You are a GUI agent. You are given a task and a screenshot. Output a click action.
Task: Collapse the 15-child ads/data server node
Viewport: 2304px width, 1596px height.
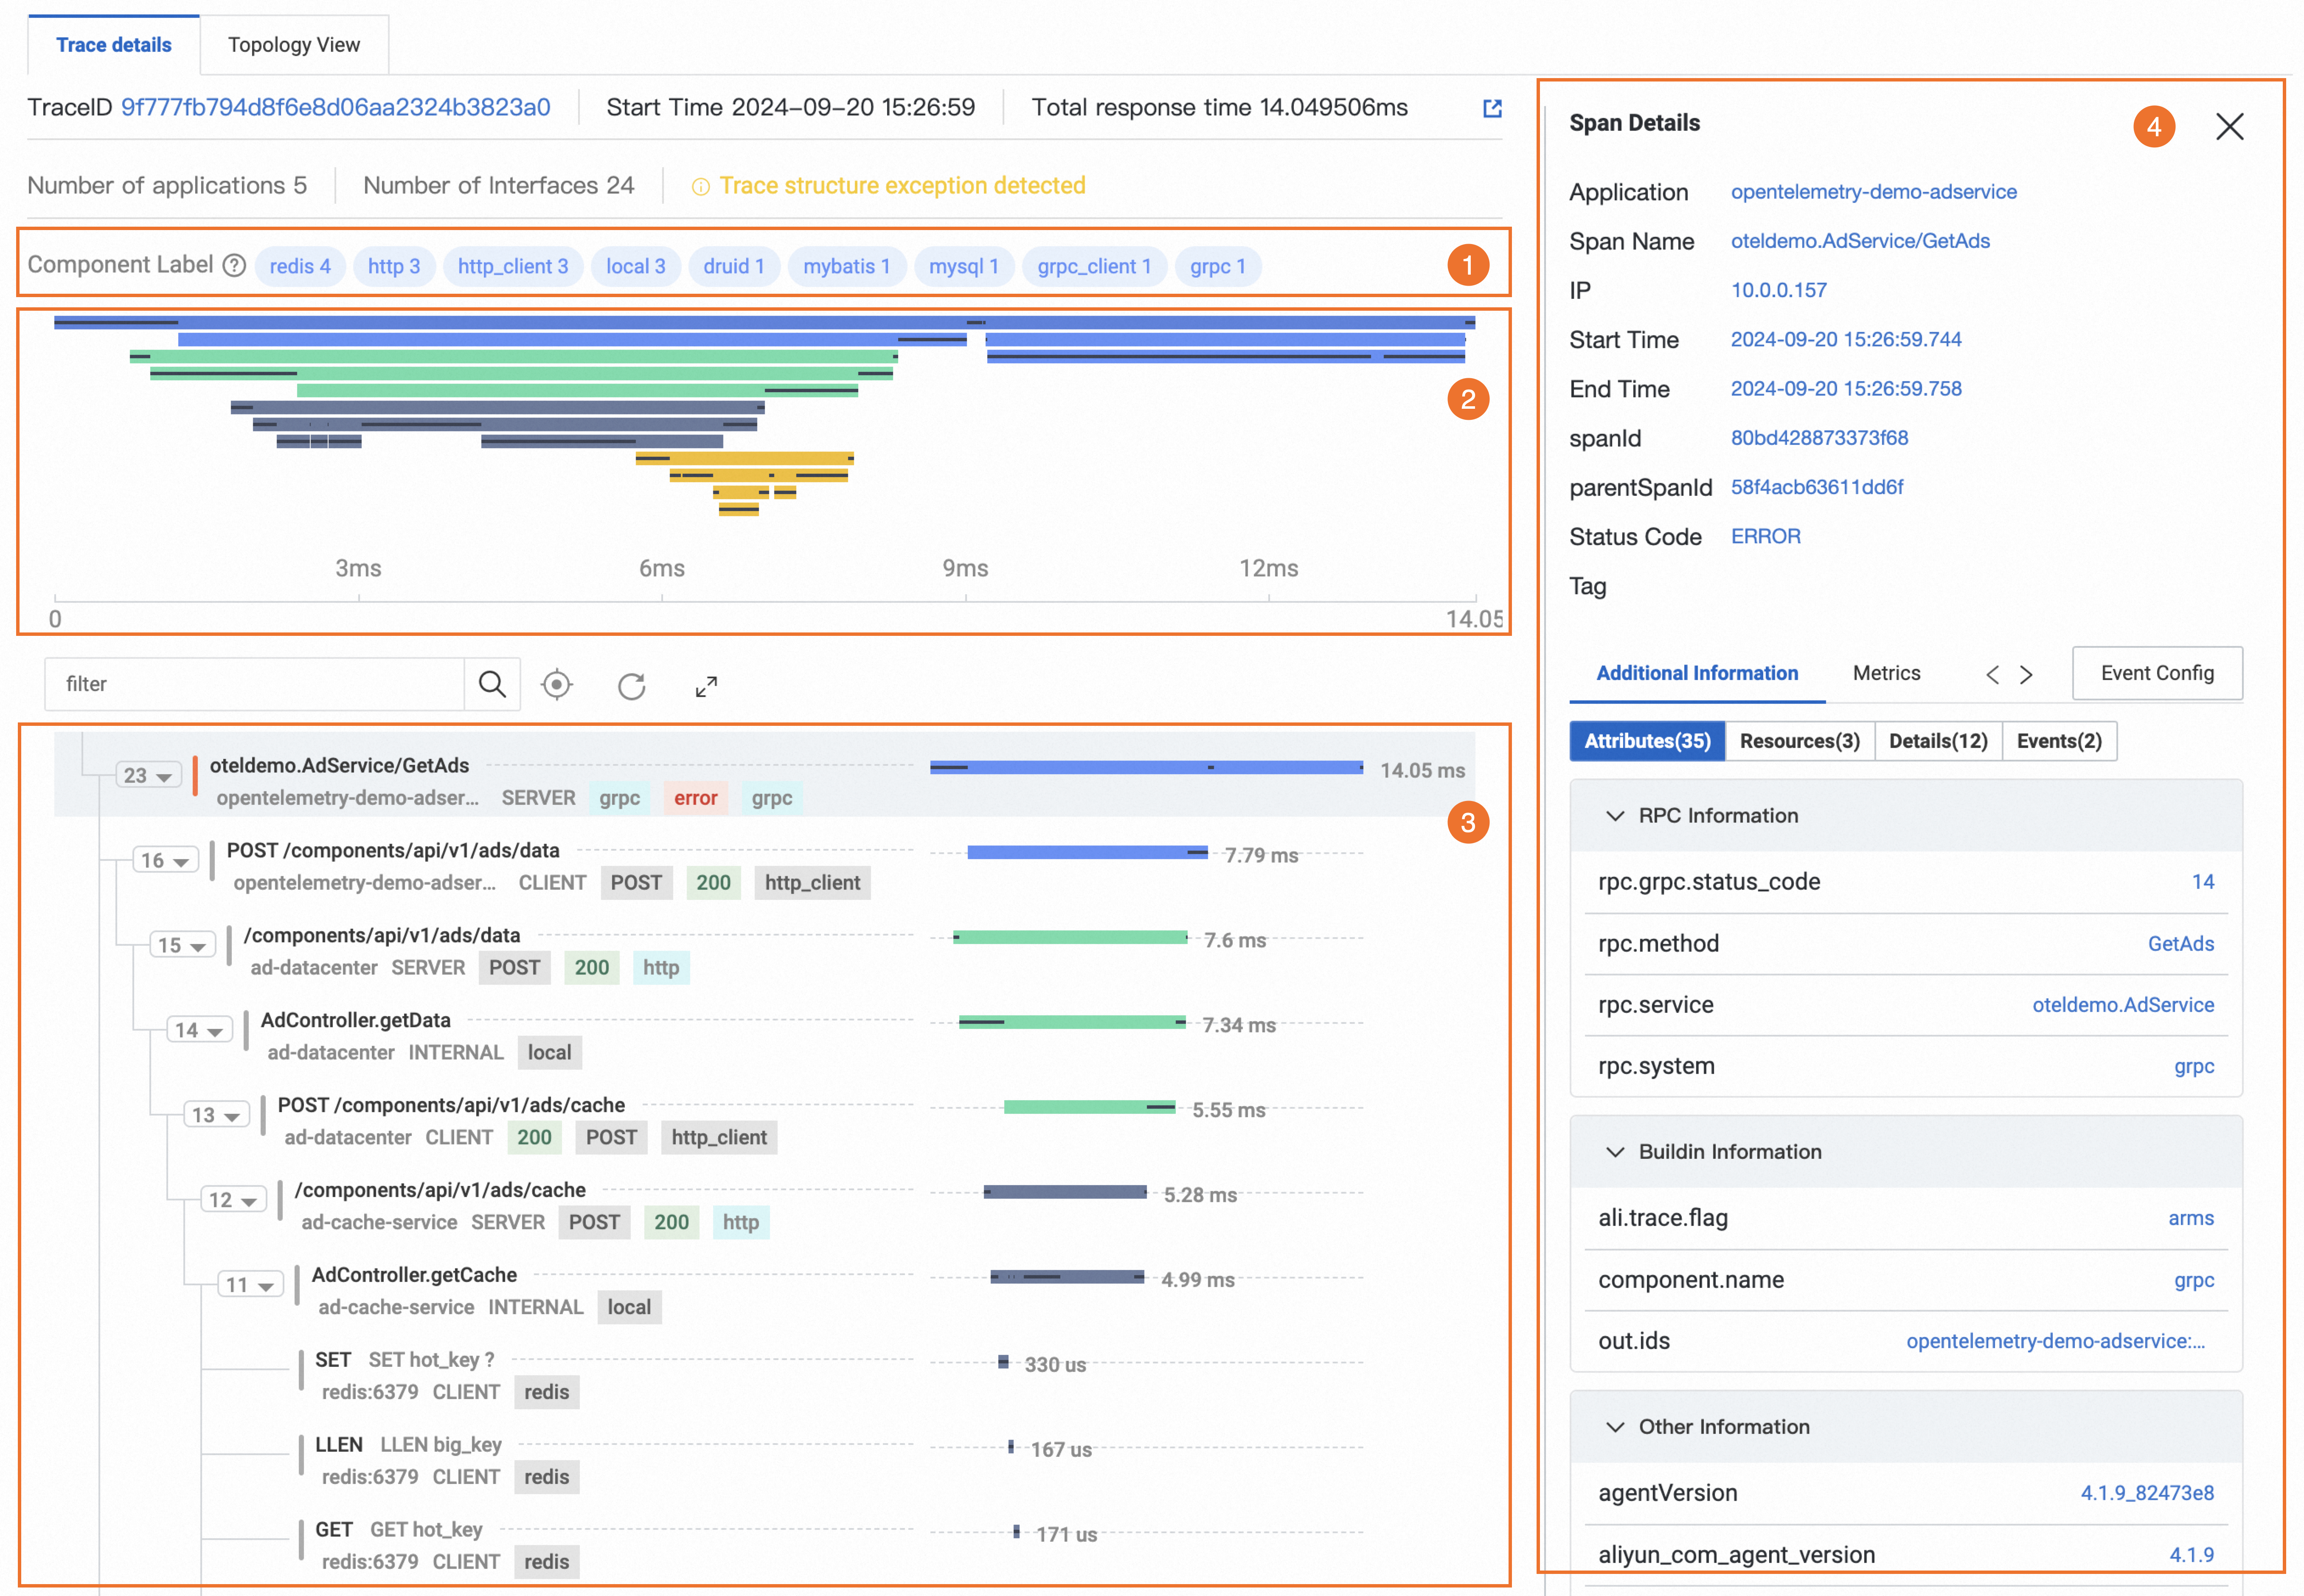tap(182, 945)
